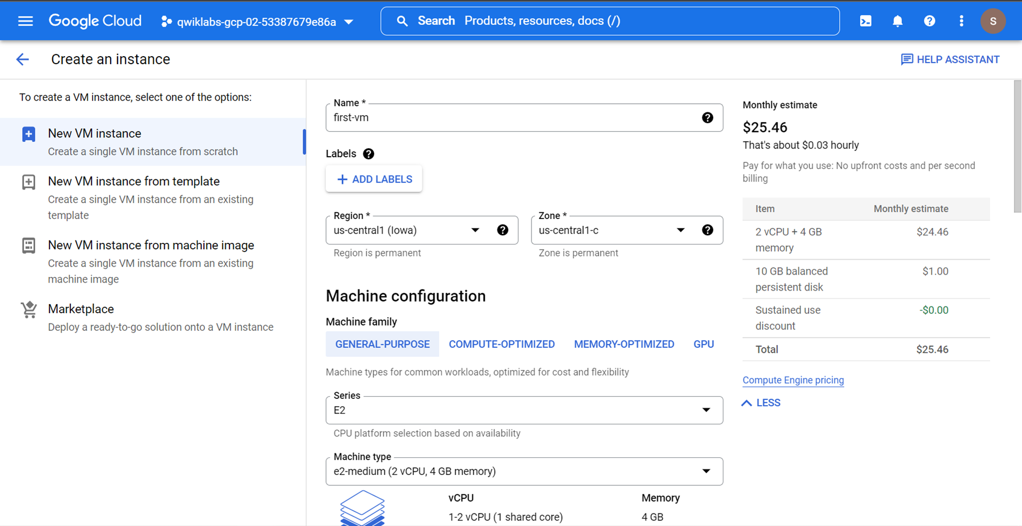Image resolution: width=1022 pixels, height=526 pixels.
Task: Switch to Compute-Optimized machine family
Action: tap(502, 344)
